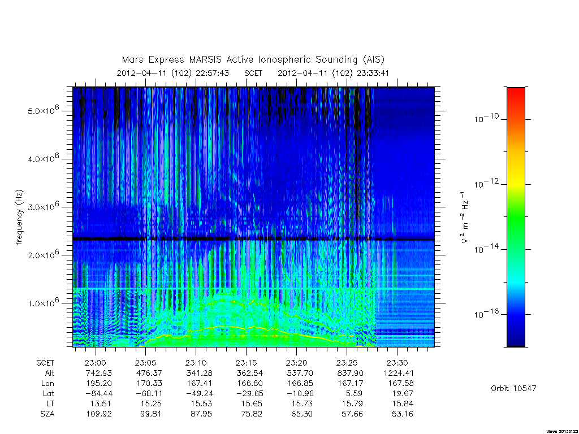Click the 10⁻¹² colorbar tick label
This screenshot has width=579, height=434.
click(486, 184)
